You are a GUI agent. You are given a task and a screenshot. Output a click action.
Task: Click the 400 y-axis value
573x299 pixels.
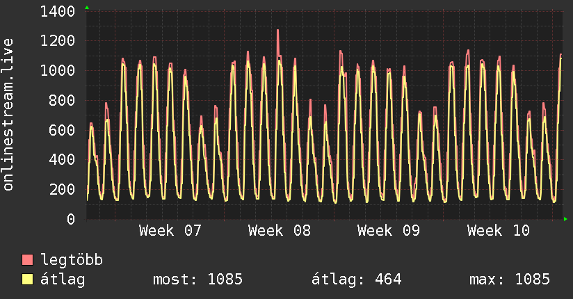(62, 160)
